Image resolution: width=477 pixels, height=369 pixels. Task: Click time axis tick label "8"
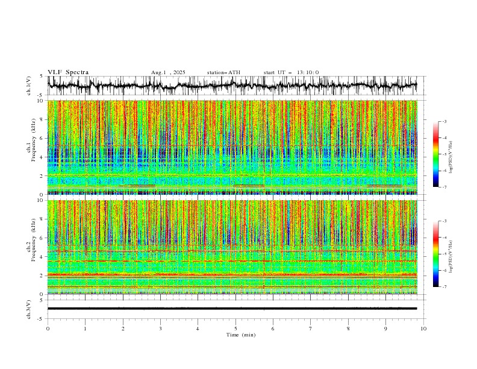348,329
